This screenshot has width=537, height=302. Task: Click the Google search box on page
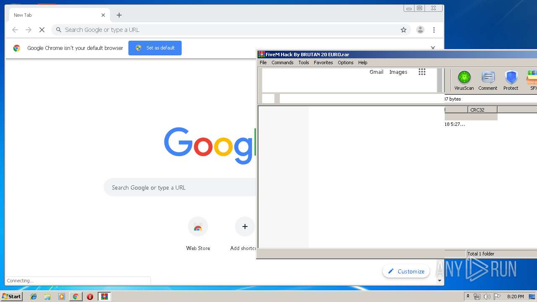pos(180,187)
